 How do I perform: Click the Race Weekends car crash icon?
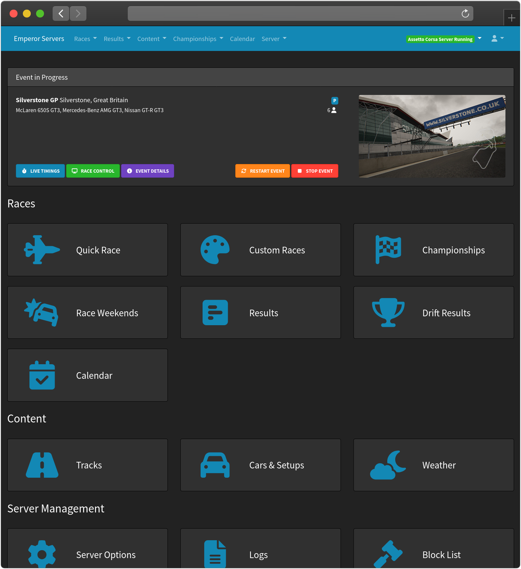click(x=42, y=313)
